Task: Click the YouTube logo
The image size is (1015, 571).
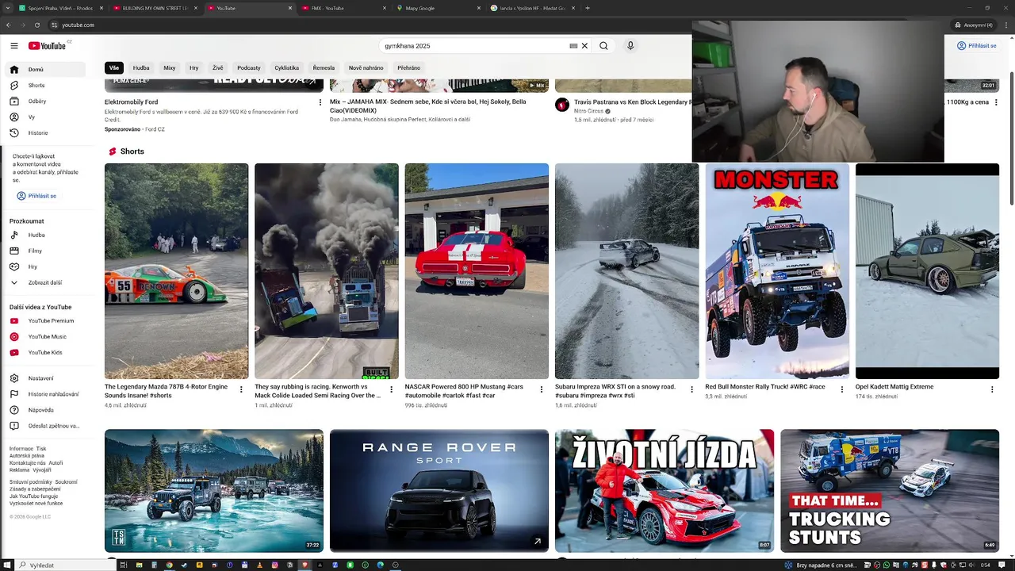Action: tap(48, 46)
